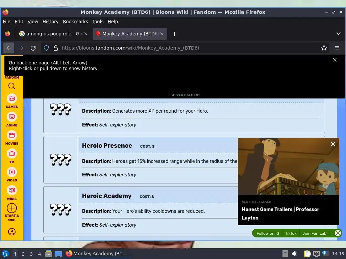Expand the list all tabs chevron
Screen dimensions: 346x259
click(339, 34)
